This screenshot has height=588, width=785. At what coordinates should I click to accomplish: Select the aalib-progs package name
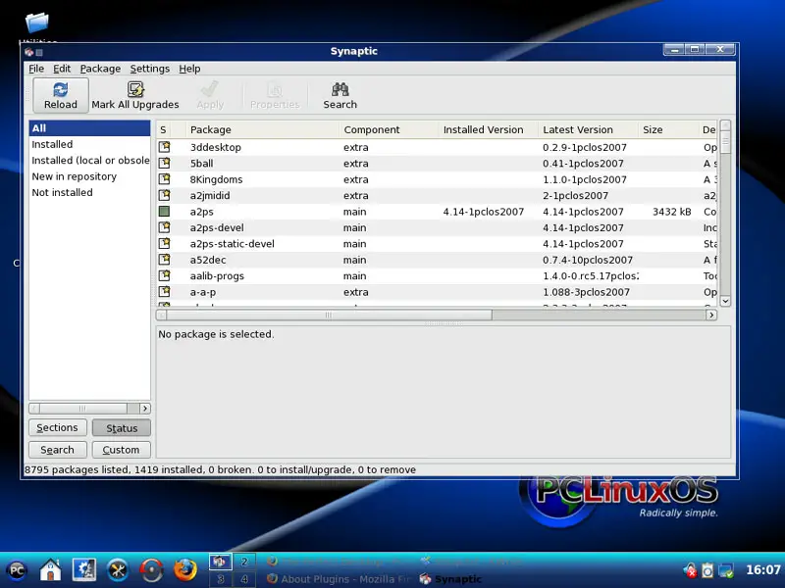click(x=217, y=276)
